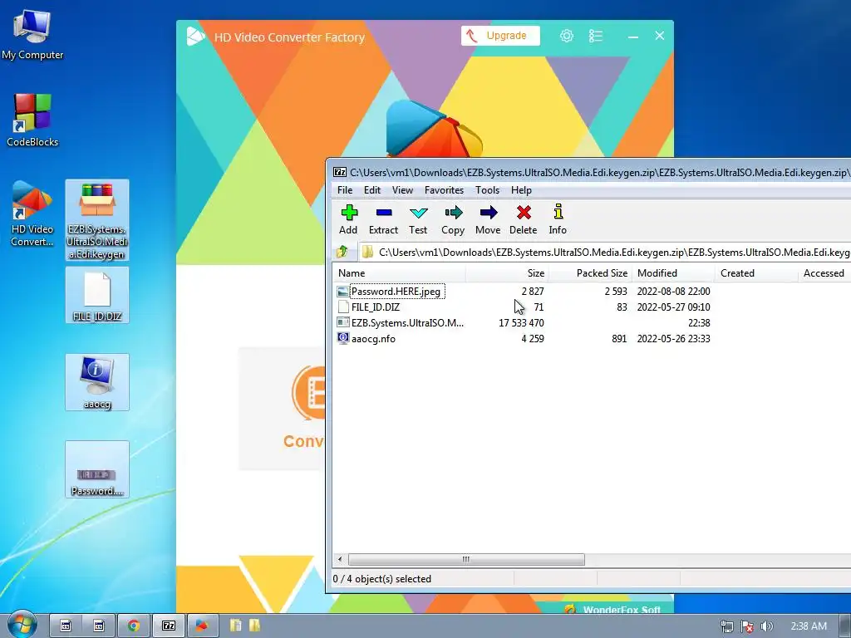851x638 pixels.
Task: Open the Edit menu
Action: click(x=372, y=190)
